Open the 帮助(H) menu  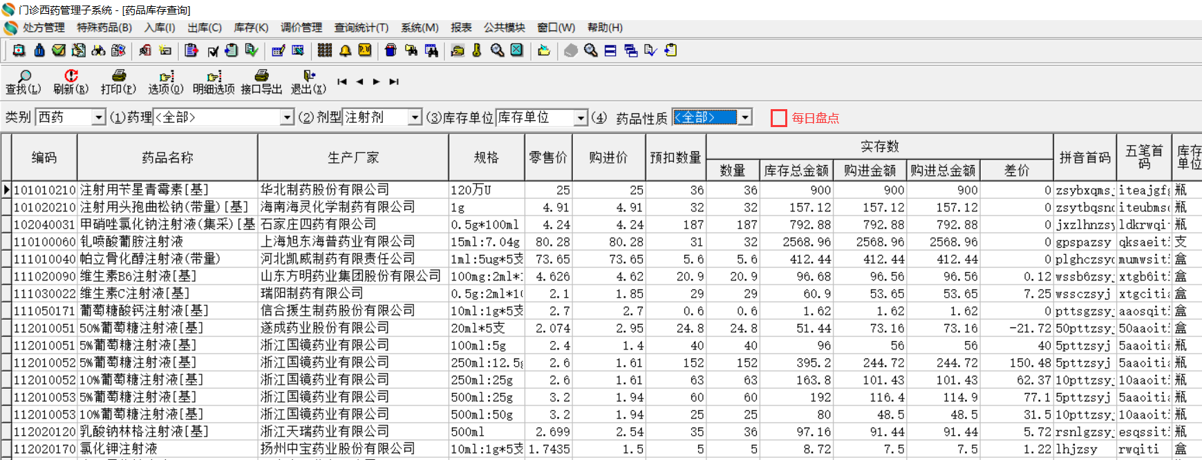605,28
